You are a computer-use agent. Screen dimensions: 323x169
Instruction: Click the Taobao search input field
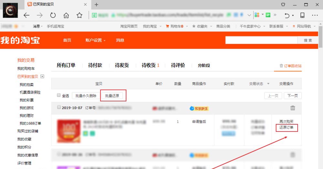tap(261, 40)
